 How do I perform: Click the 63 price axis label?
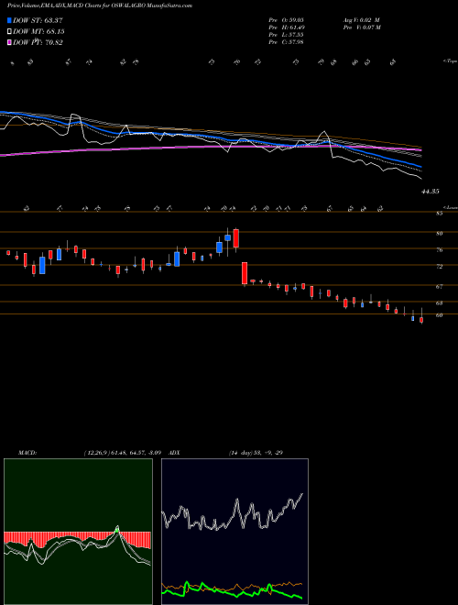tap(439, 302)
